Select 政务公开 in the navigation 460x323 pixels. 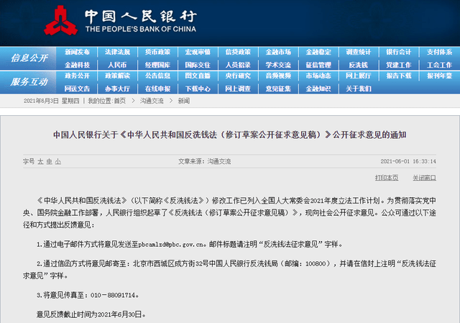tap(77, 76)
